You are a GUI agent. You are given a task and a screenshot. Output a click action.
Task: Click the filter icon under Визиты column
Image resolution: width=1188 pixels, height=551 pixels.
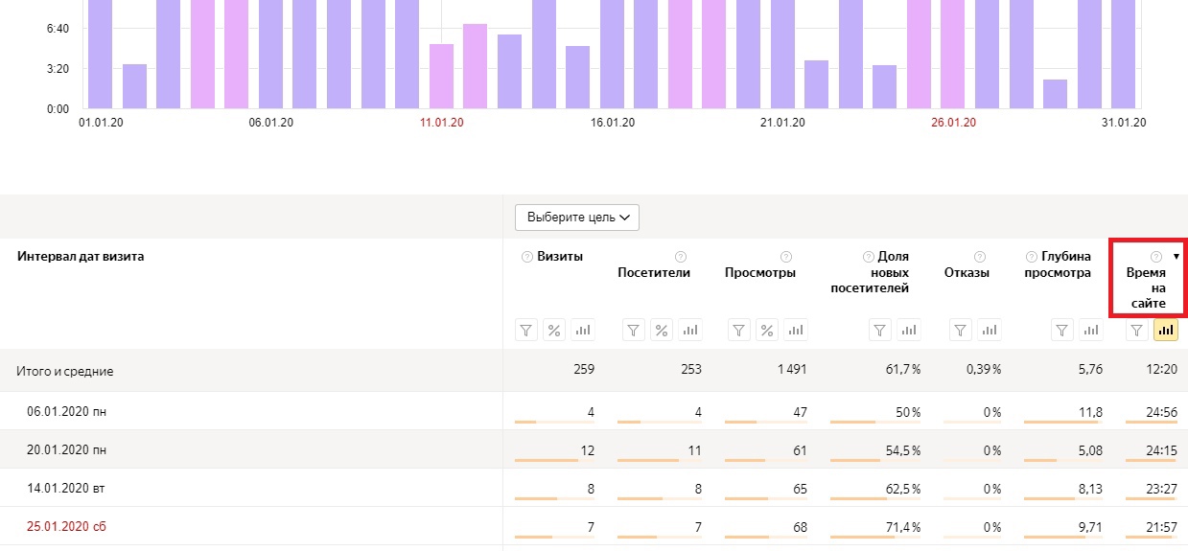(525, 331)
